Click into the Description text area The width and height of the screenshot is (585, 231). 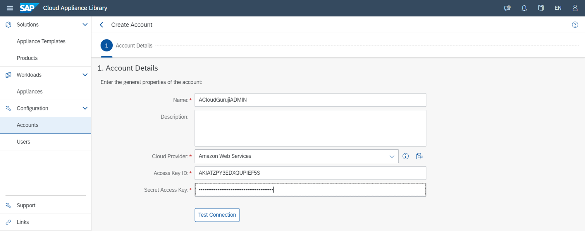coord(310,128)
